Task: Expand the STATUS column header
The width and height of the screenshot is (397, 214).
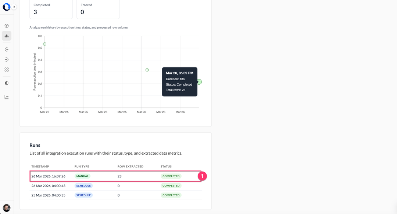Action: point(166,166)
